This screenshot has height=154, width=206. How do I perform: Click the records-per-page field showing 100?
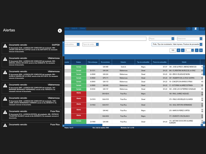pos(173,50)
